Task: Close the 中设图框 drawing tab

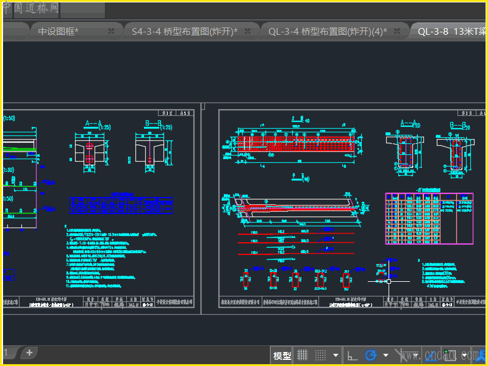Action: 111,31
